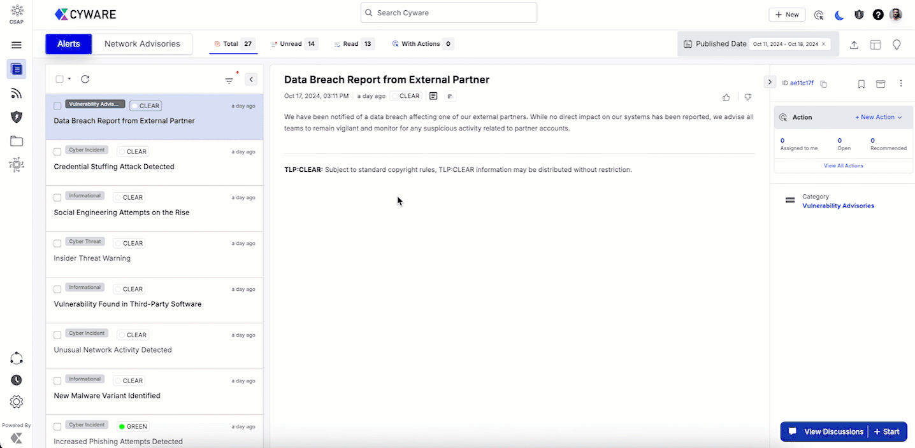Click the View All Actions link
This screenshot has width=915, height=448.
(843, 165)
